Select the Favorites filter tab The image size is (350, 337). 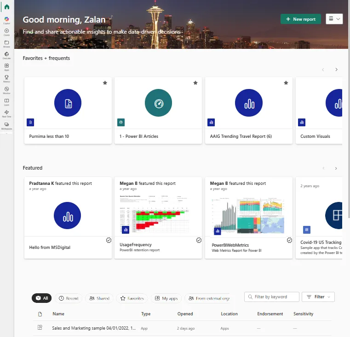(x=132, y=298)
